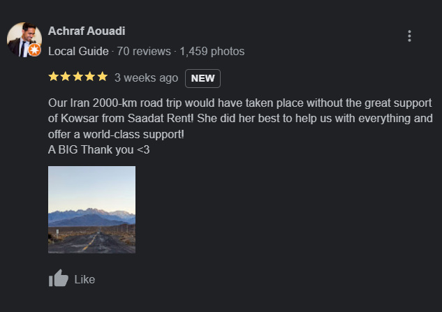The height and width of the screenshot is (312, 442).
Task: Click the fourth rating star
Action: (x=90, y=77)
